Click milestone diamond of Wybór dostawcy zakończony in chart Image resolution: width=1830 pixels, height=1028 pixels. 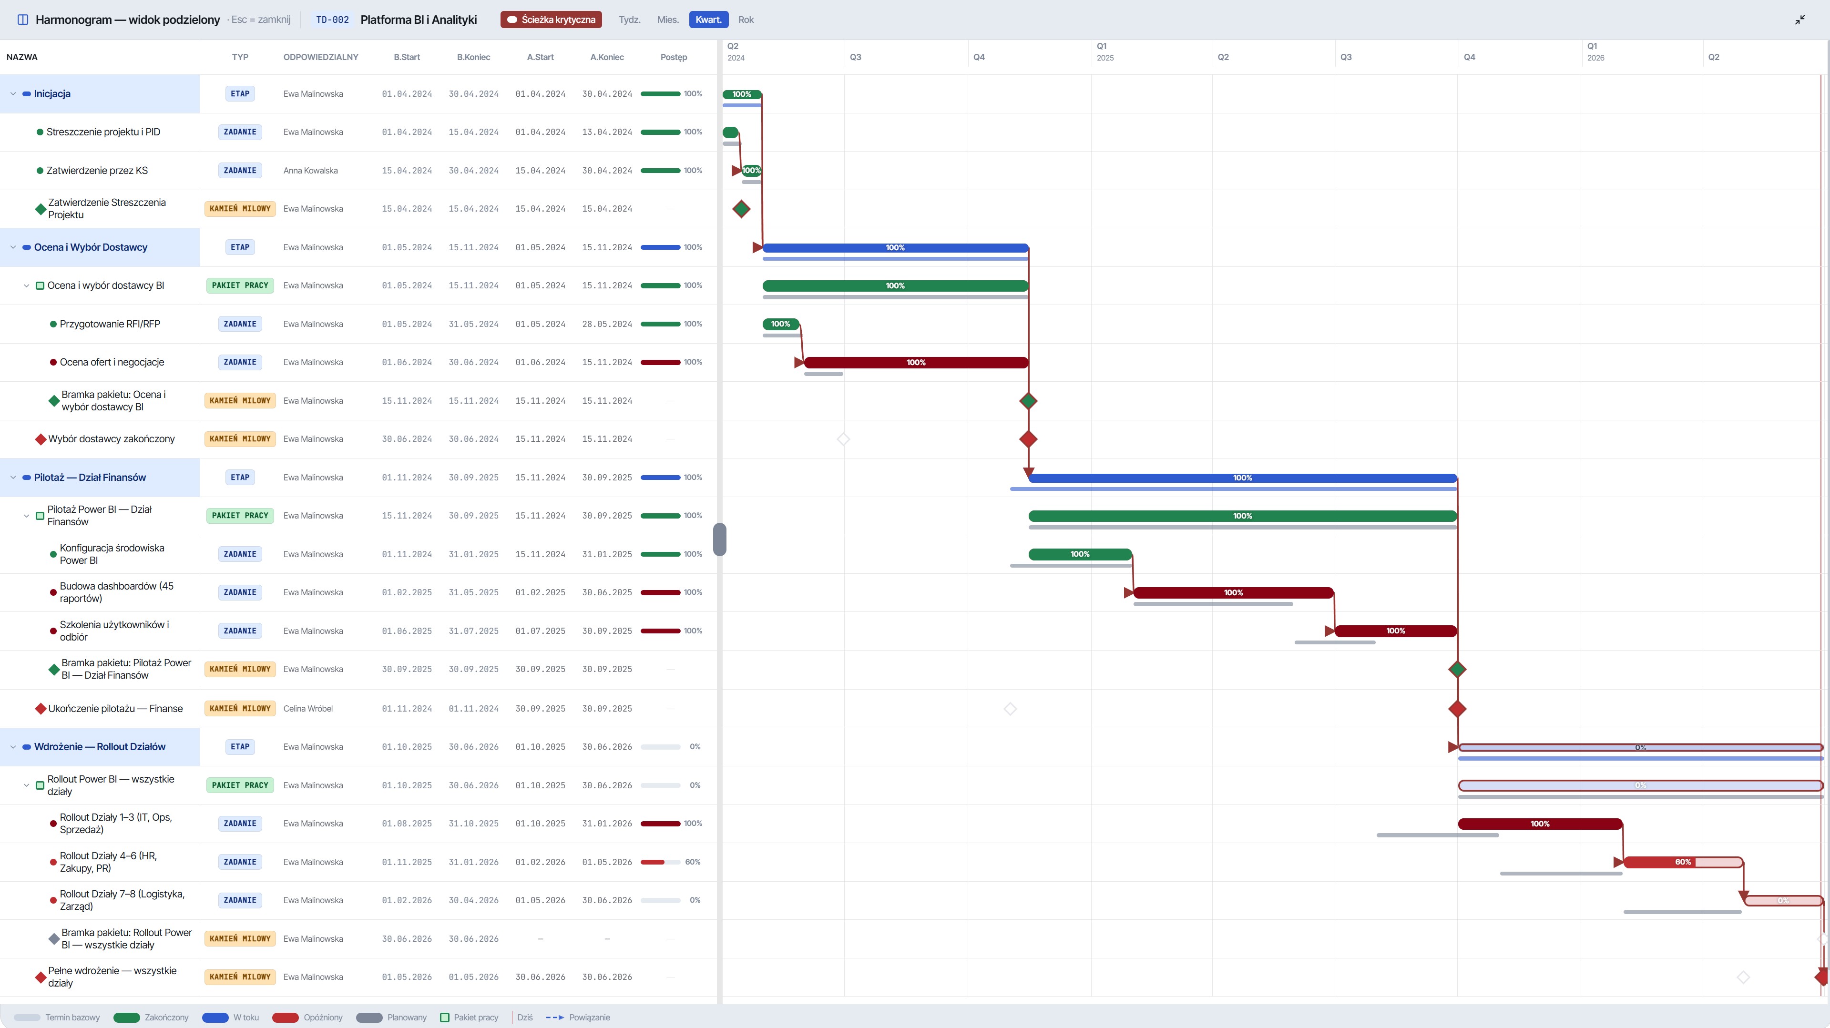1028,439
